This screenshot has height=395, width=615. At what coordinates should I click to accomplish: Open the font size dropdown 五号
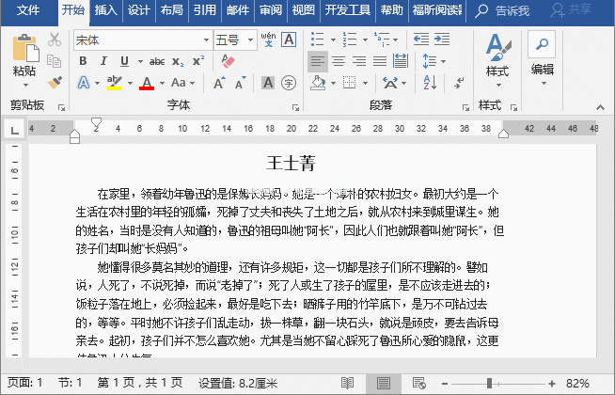[250, 40]
